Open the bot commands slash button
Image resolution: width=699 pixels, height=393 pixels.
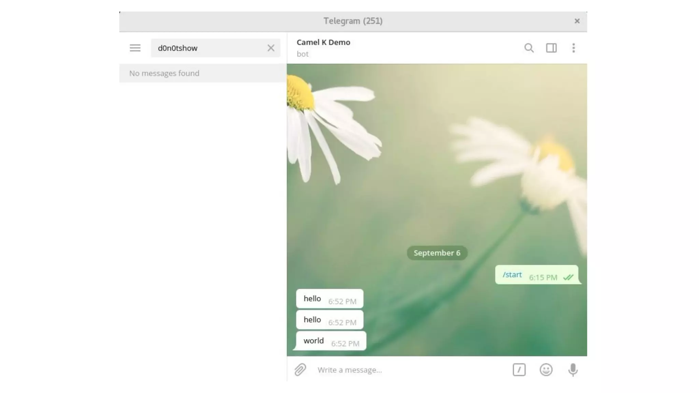tap(519, 370)
